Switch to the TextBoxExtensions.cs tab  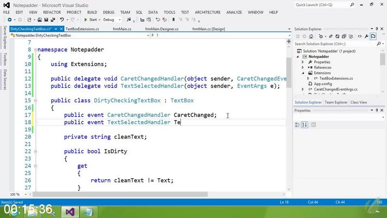(x=82, y=29)
